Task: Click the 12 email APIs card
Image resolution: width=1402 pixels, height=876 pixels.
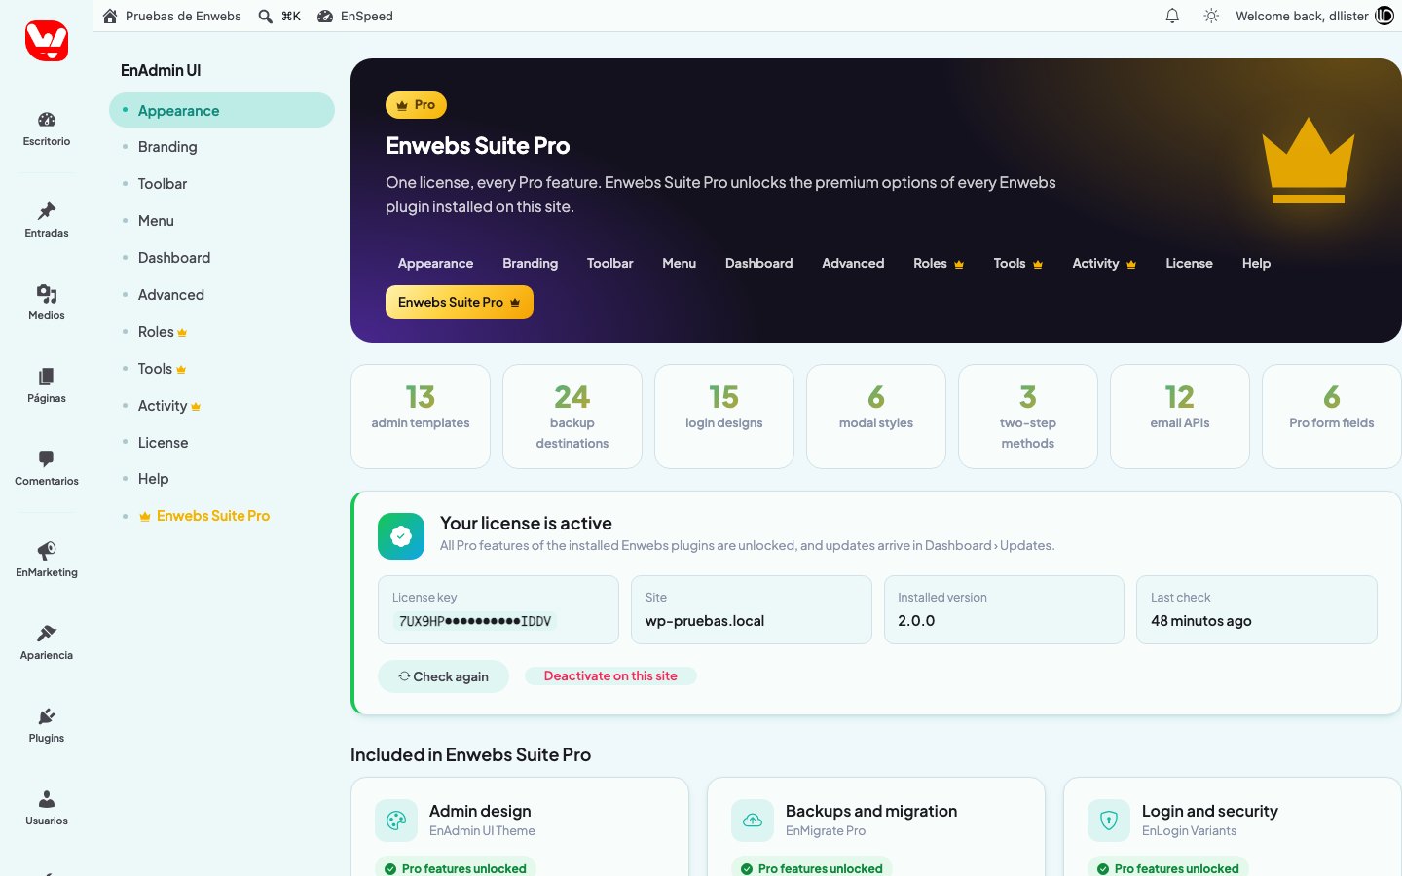Action: [x=1180, y=417]
